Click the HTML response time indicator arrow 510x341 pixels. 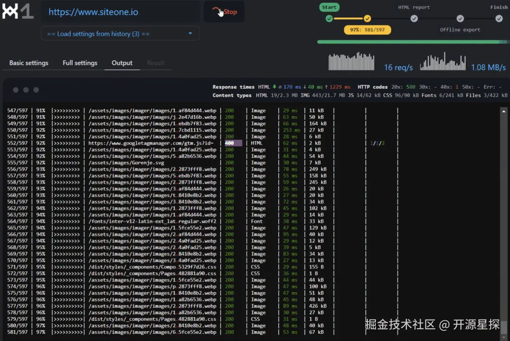click(x=275, y=87)
